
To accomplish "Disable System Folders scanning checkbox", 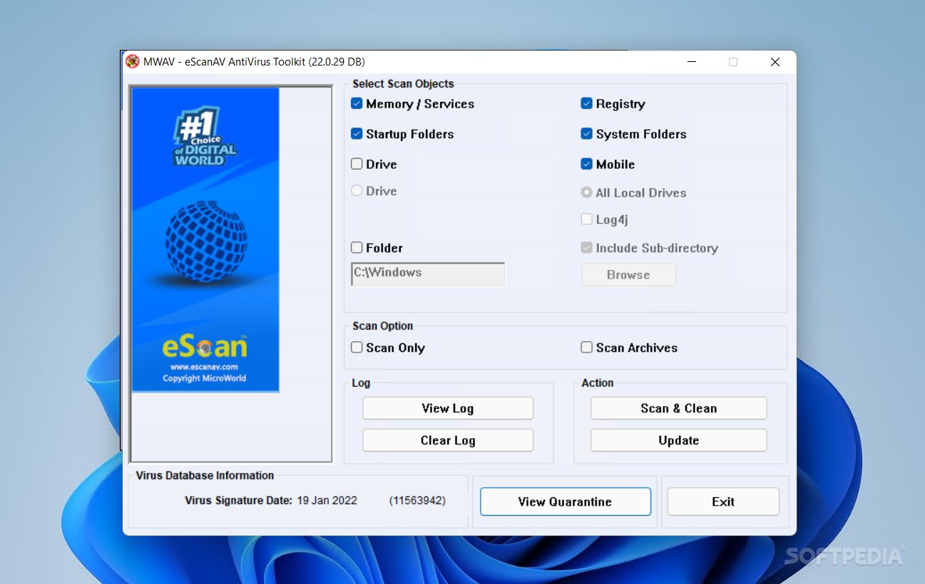I will 586,134.
